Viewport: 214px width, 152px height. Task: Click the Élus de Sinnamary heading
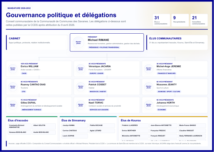[x=73, y=120]
